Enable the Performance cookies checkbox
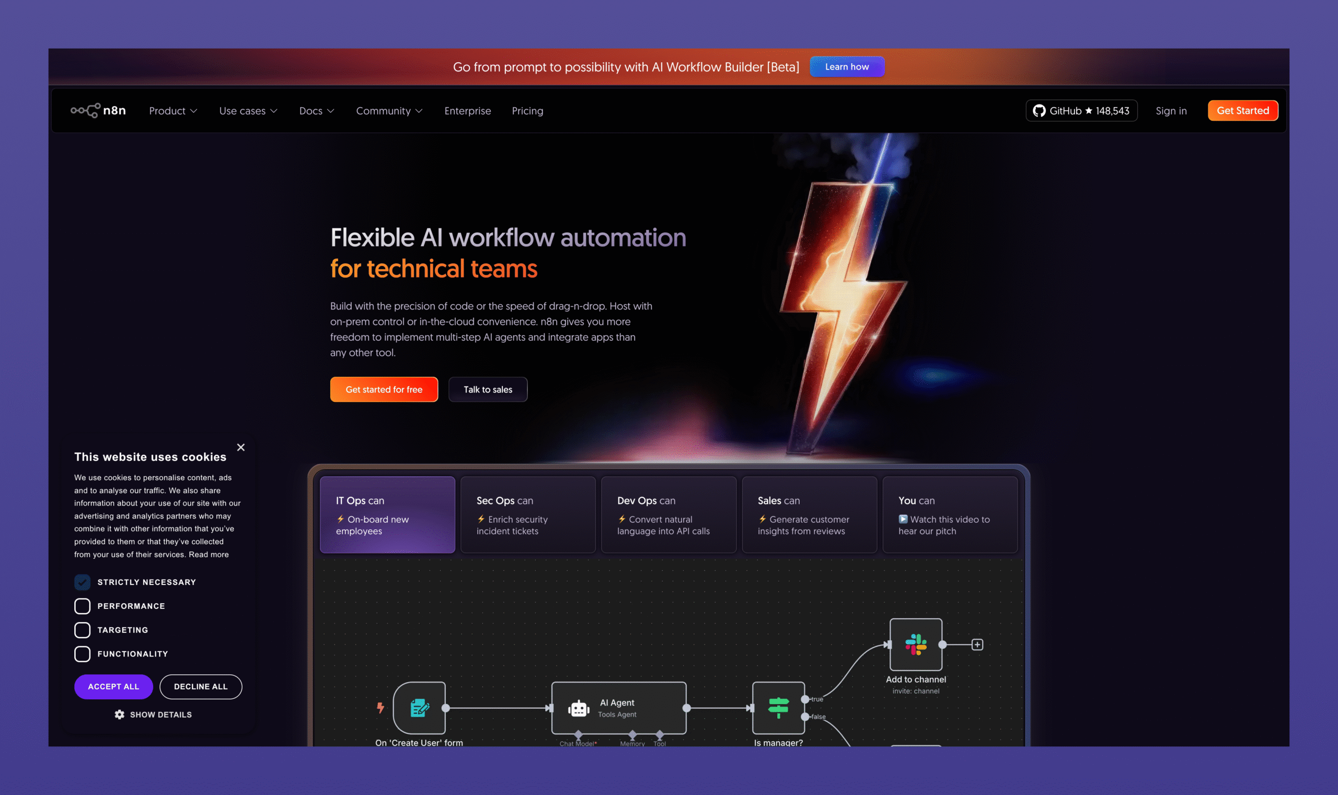 pyautogui.click(x=82, y=606)
